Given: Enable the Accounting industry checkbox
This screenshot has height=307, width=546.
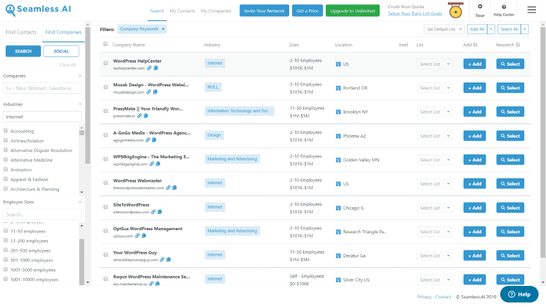Looking at the screenshot, I should pyautogui.click(x=6, y=131).
